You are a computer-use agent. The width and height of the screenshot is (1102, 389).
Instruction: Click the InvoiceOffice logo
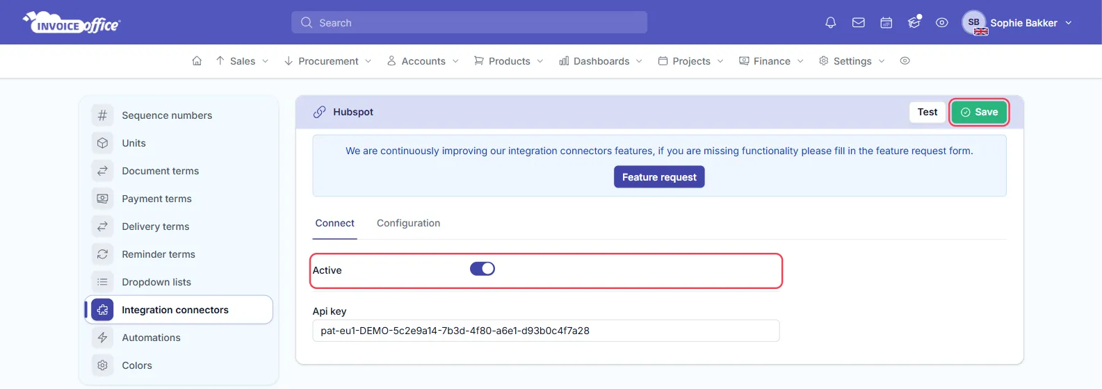(72, 23)
